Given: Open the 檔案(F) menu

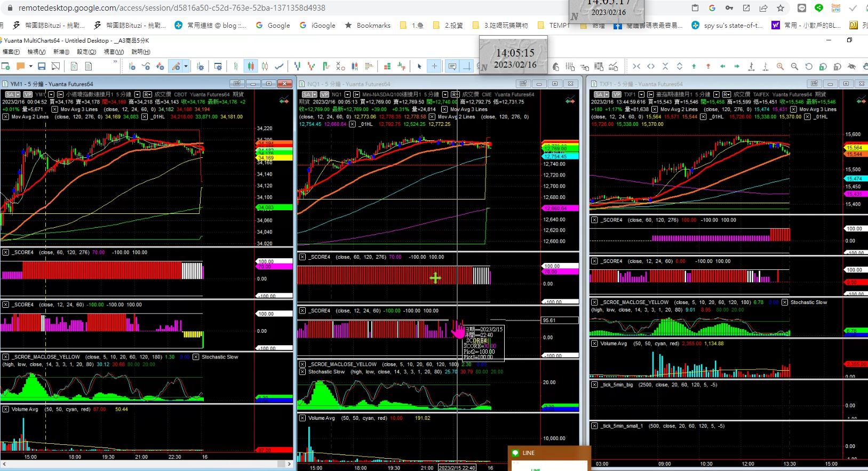Looking at the screenshot, I should tap(11, 52).
